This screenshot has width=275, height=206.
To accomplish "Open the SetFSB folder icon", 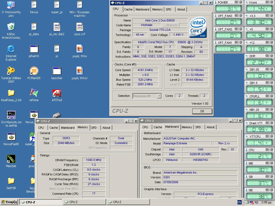I will (11, 181).
